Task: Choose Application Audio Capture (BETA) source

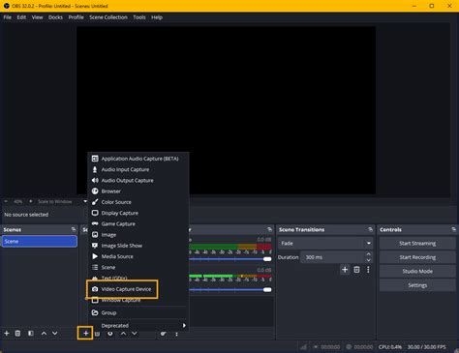Action: [138, 159]
